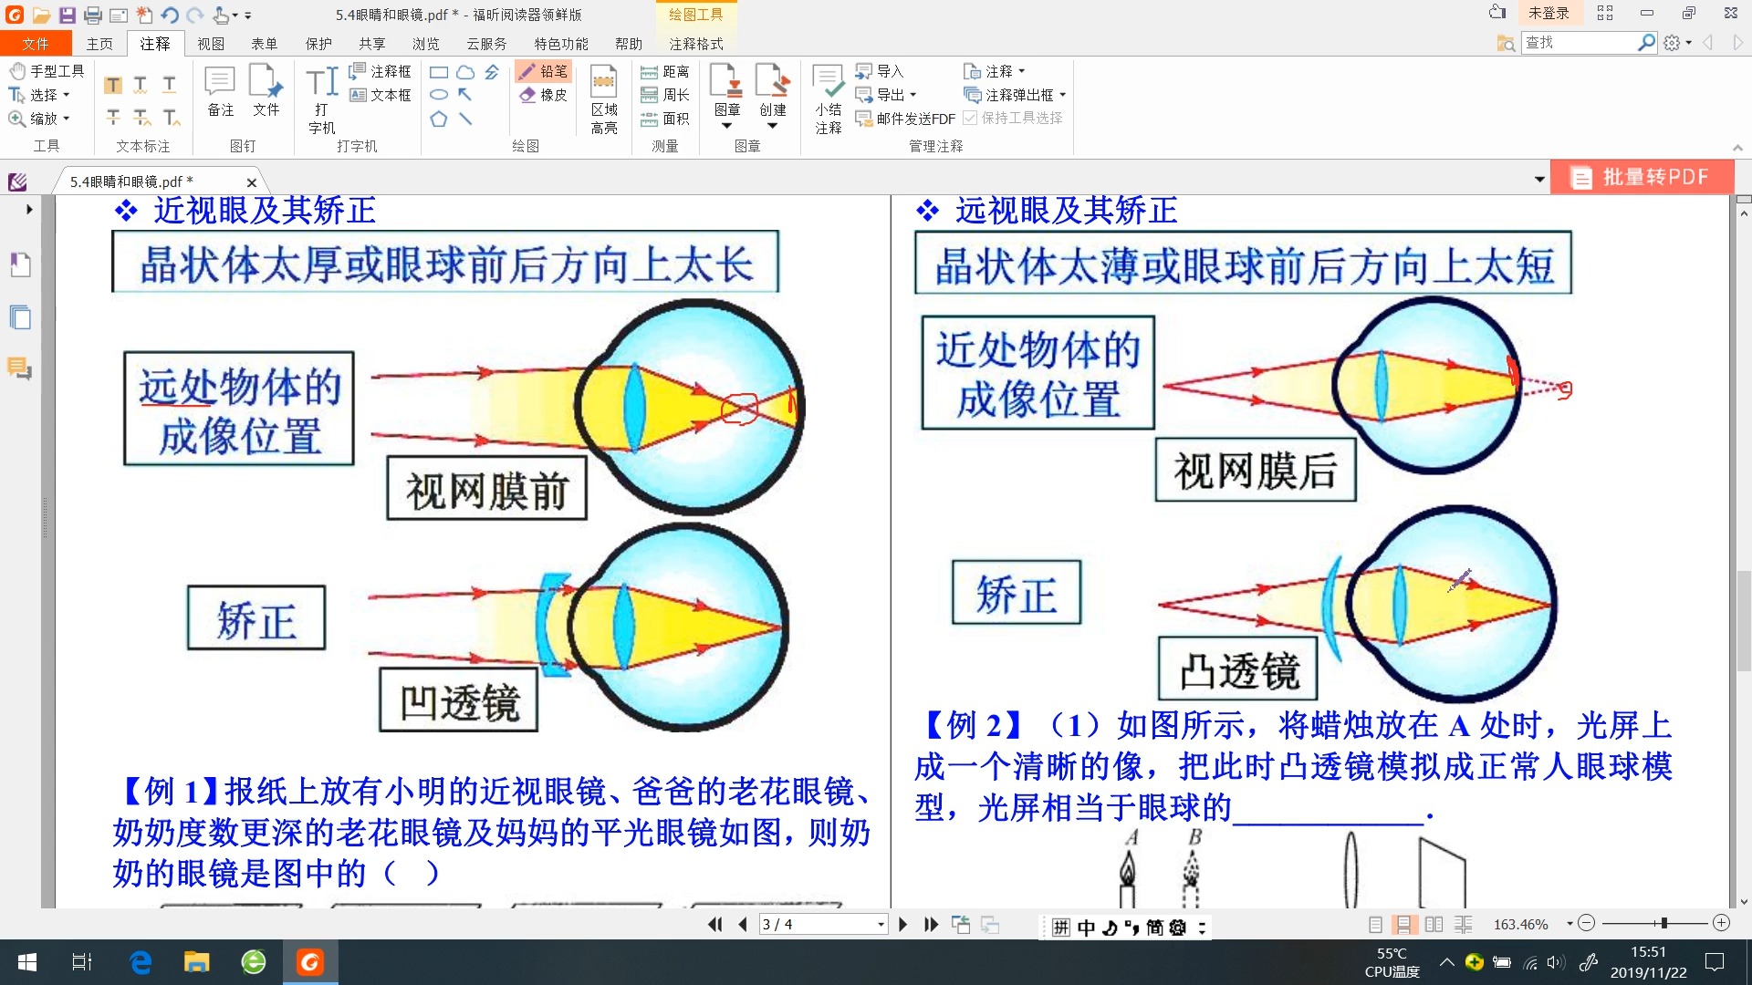Viewport: 1752px width, 985px height.
Task: Click the 批量转PDF button
Action: pyautogui.click(x=1642, y=177)
